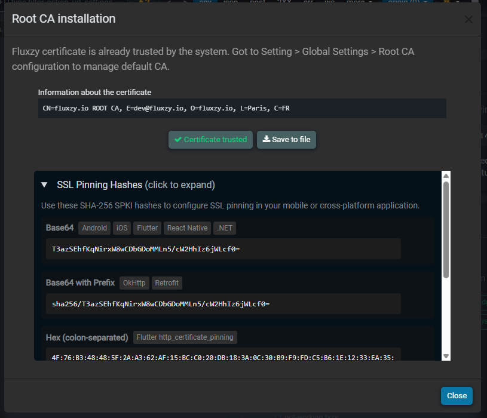The height and width of the screenshot is (418, 487).
Task: Click the OkHttp tag
Action: [x=134, y=283]
